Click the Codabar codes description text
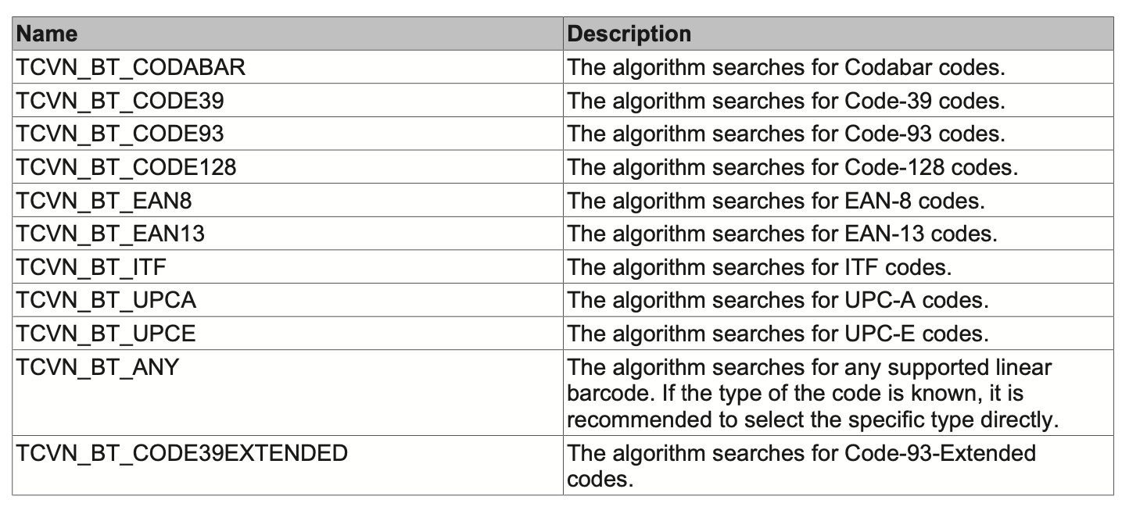 pyautogui.click(x=787, y=67)
